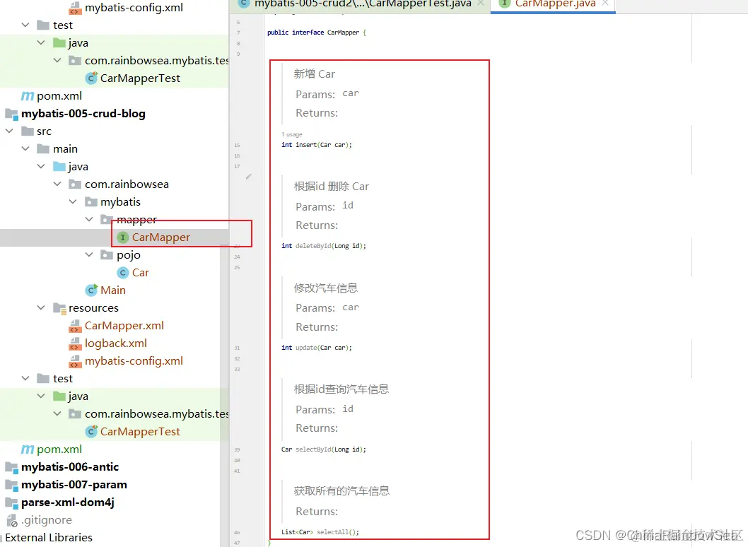This screenshot has width=748, height=547.
Task: Click the 'Car selectById(Long id);' line
Action: pyautogui.click(x=324, y=449)
